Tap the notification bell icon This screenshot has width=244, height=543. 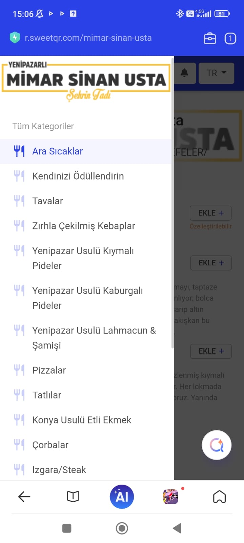pyautogui.click(x=184, y=73)
